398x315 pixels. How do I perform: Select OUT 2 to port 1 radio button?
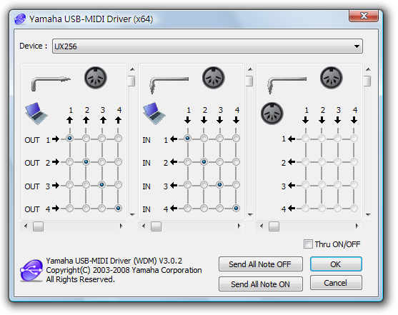tap(69, 162)
